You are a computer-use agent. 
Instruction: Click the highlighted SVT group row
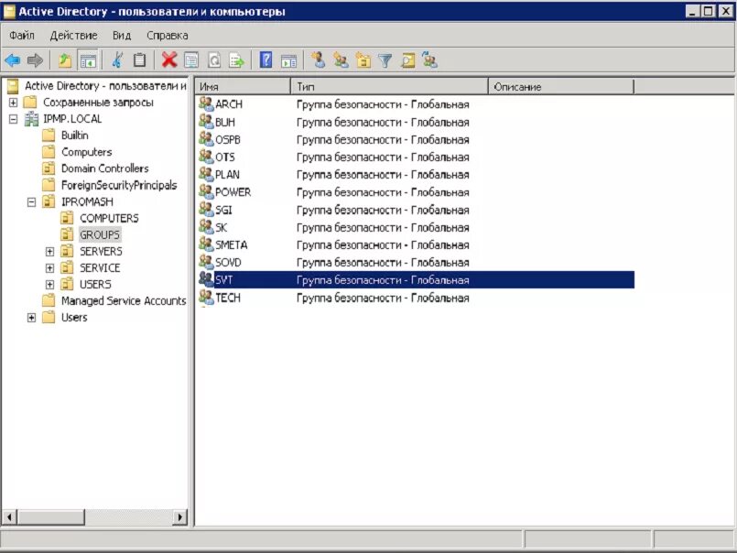pyautogui.click(x=416, y=280)
